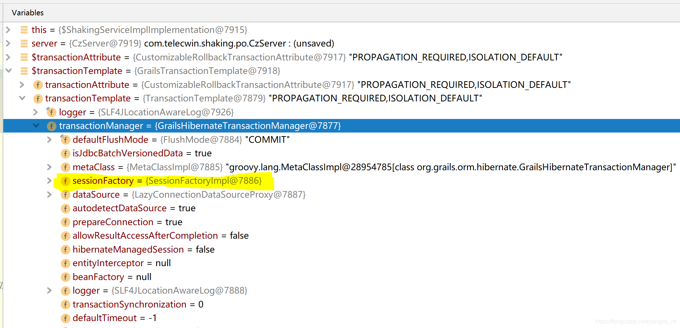Click field icon of defaultTimeout

pos(65,318)
